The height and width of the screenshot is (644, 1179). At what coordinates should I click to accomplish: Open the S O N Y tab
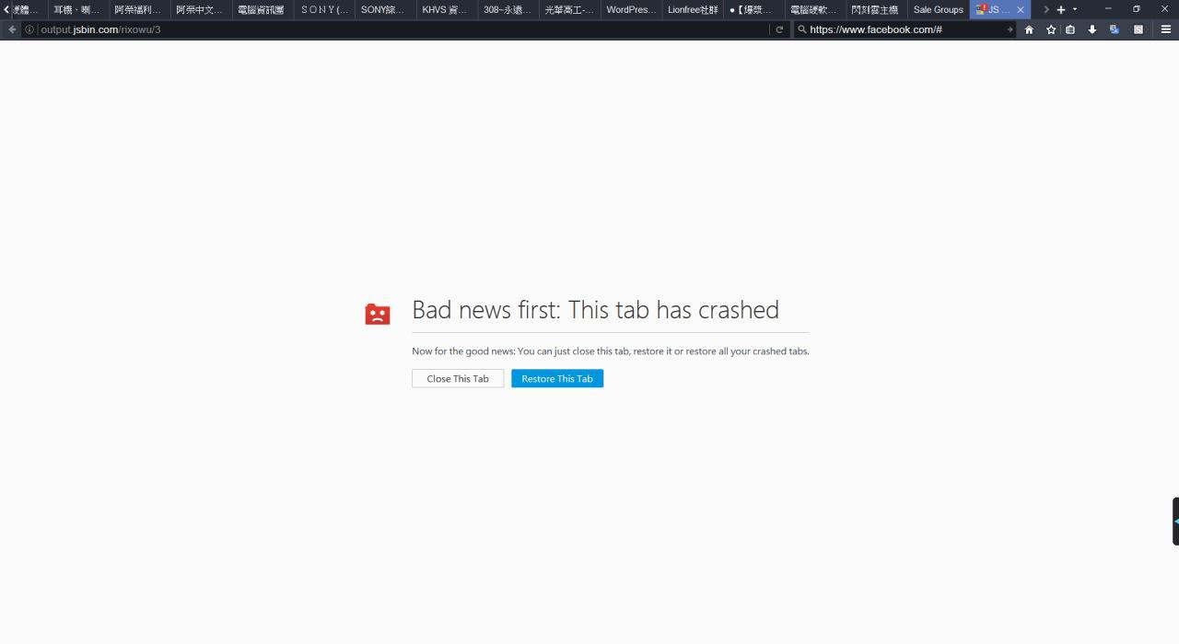coord(323,9)
